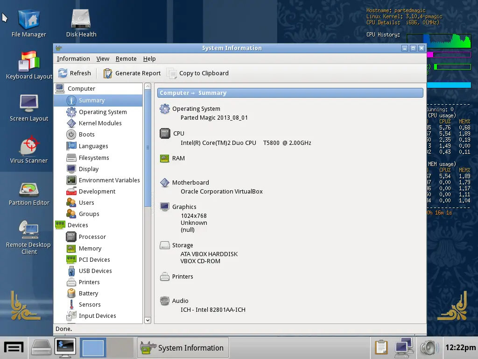
Task: Click Copy to Clipboard in toolbar
Action: 197,73
